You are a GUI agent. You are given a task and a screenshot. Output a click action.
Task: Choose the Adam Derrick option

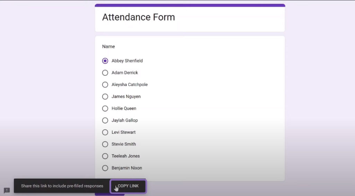(x=105, y=73)
